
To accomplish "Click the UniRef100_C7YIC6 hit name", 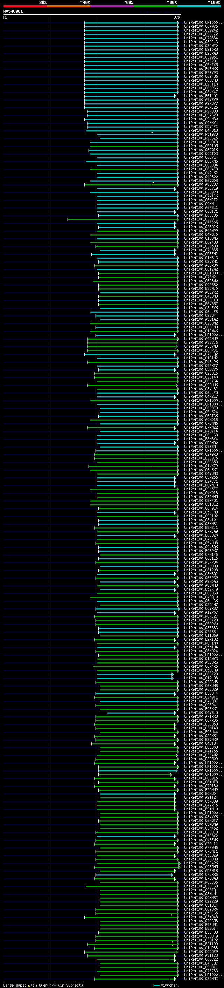I will pyautogui.click(x=201, y=196).
